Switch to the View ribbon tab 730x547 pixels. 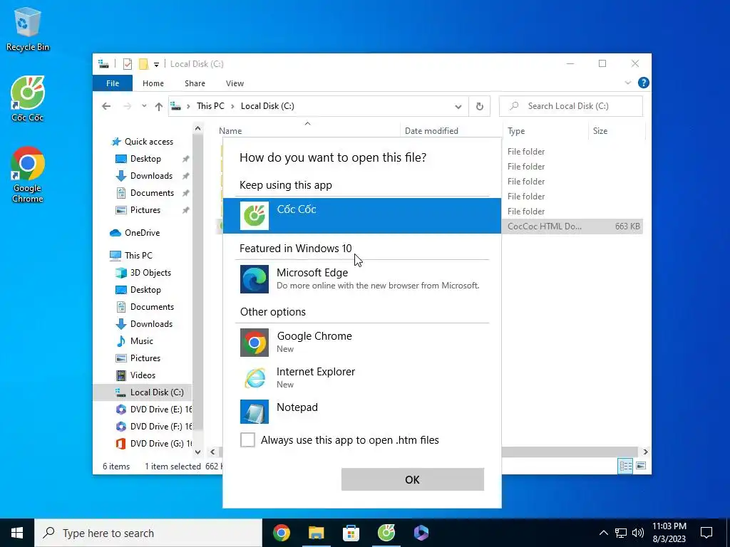235,83
